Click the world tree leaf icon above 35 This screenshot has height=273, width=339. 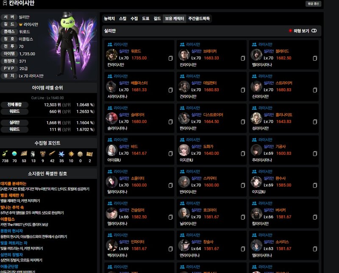coord(61,153)
